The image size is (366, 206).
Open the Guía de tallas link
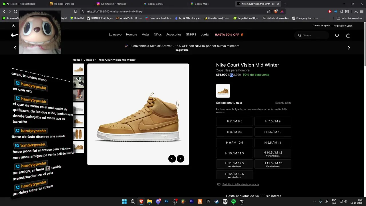(283, 103)
